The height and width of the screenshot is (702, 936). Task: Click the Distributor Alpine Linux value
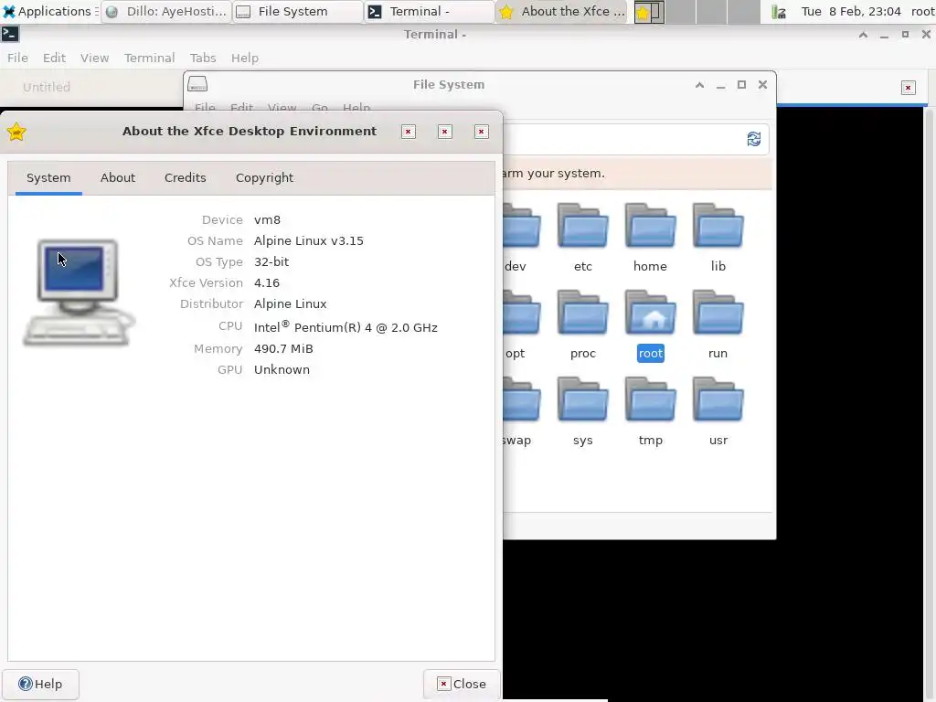point(290,303)
